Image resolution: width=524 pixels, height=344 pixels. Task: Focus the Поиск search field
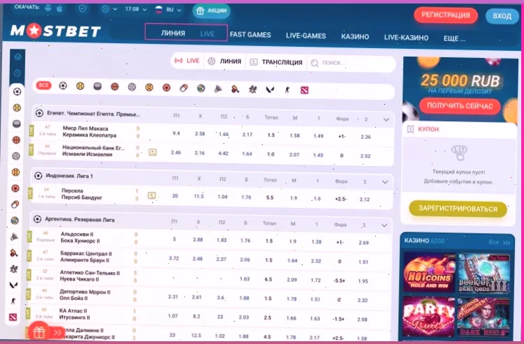(x=351, y=63)
